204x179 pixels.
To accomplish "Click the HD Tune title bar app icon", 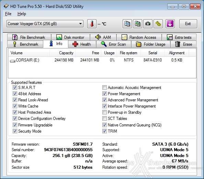I will (6, 6).
